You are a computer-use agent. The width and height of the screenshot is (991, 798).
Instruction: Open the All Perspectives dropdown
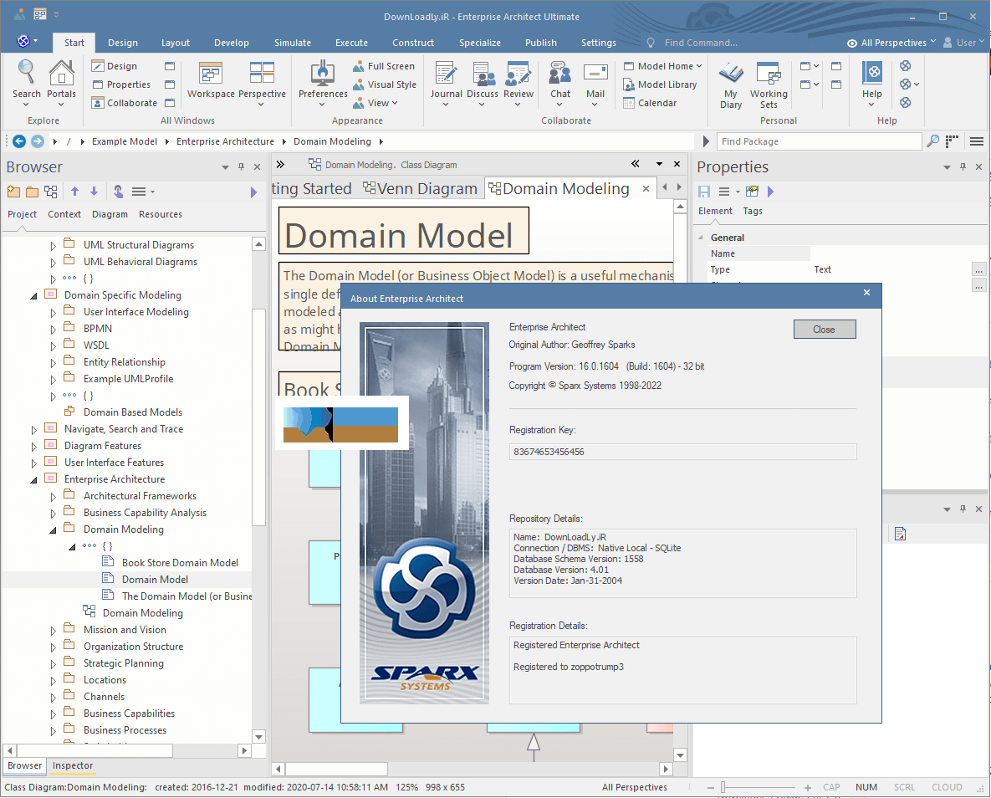[891, 43]
